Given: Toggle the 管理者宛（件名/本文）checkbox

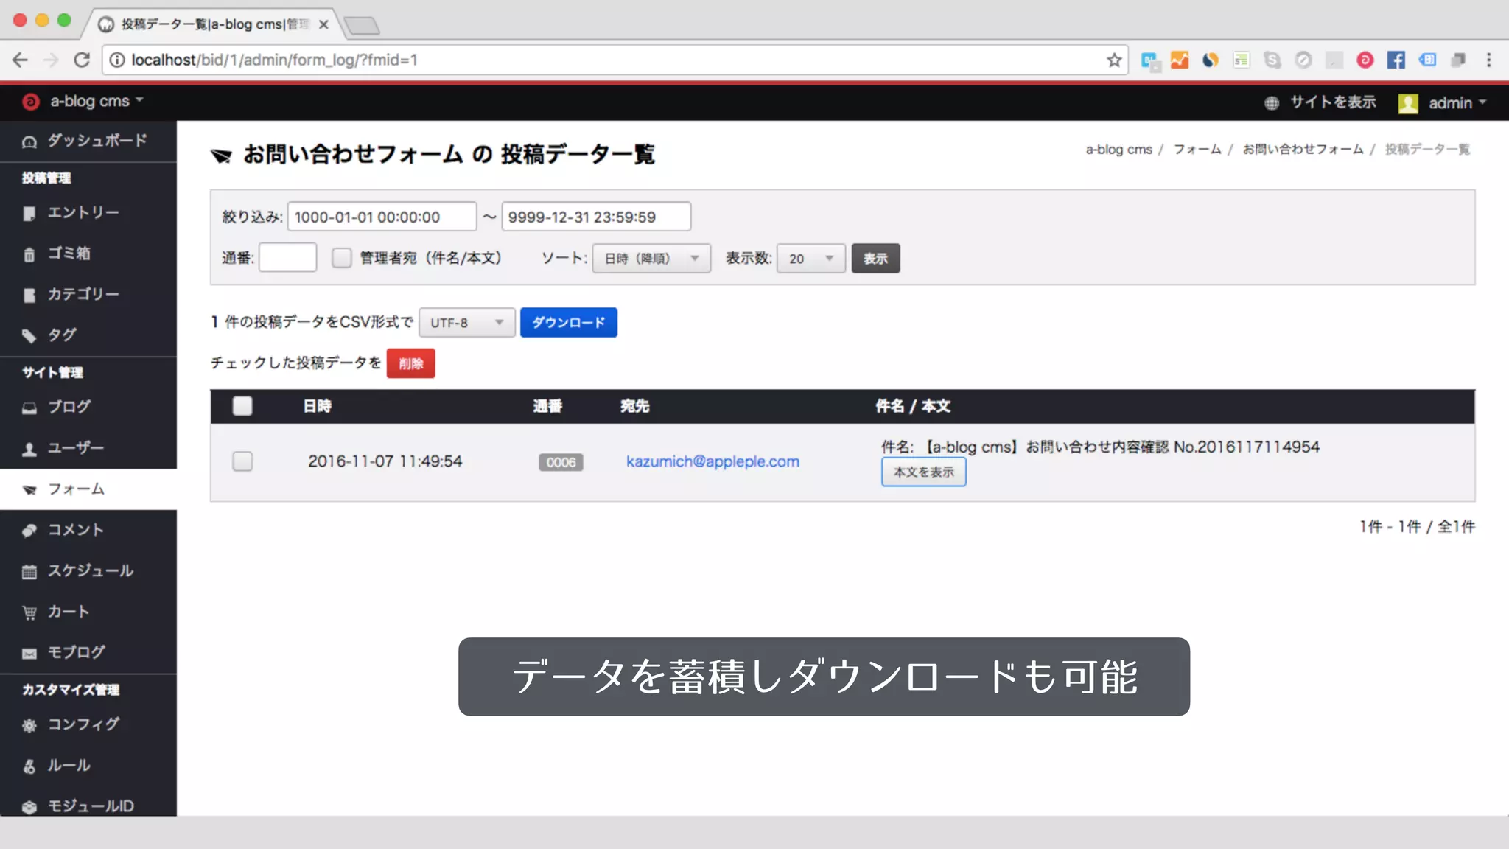Looking at the screenshot, I should pos(341,258).
